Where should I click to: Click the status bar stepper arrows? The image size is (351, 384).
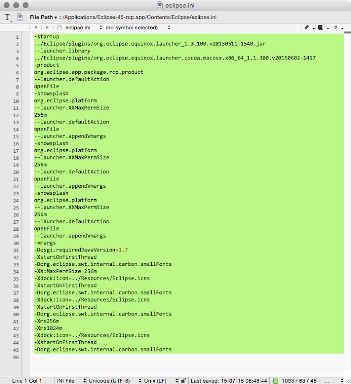coord(342,381)
